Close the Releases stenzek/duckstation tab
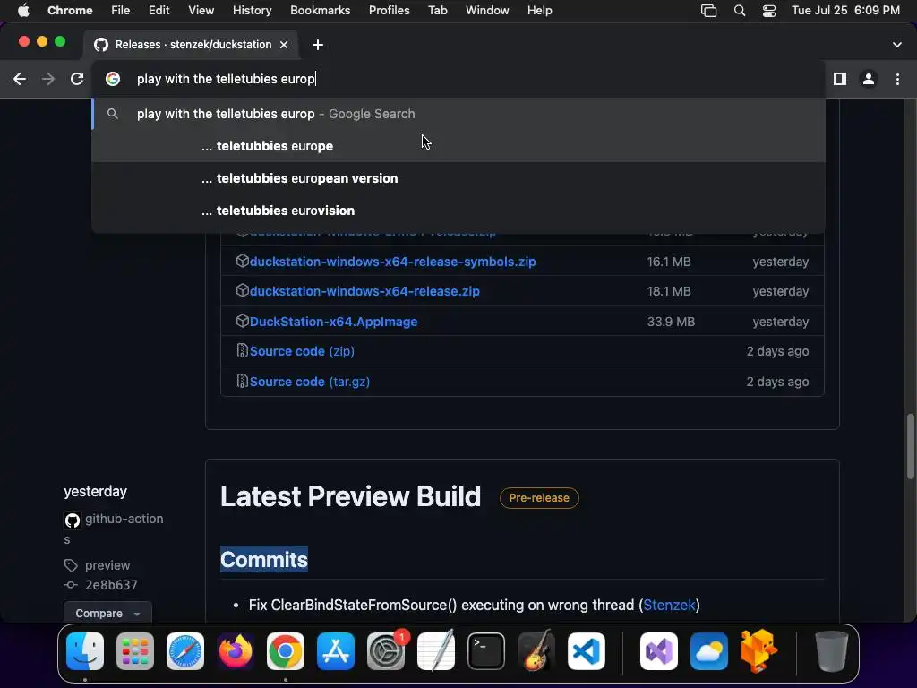917x688 pixels. [284, 45]
